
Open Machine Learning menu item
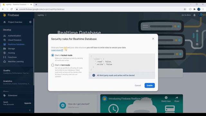point(16,62)
